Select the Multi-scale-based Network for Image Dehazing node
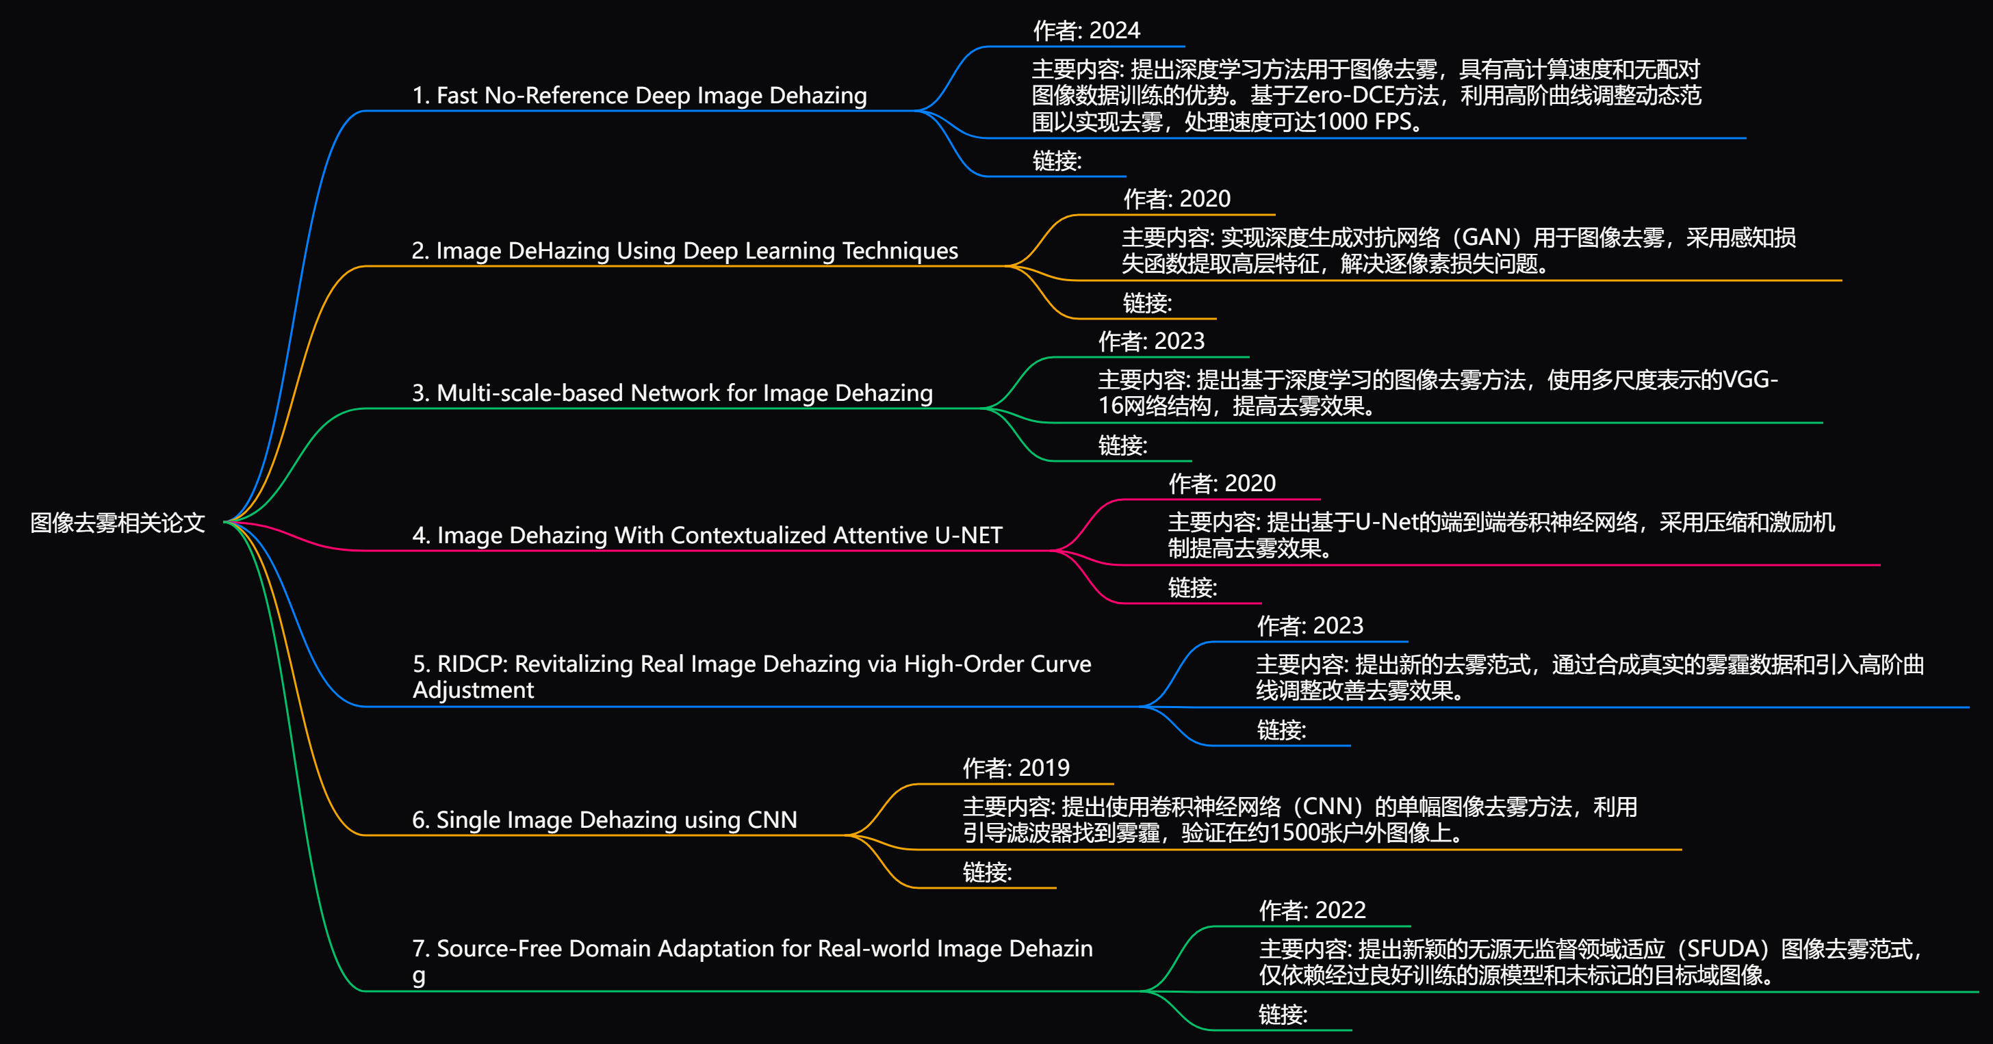This screenshot has width=1993, height=1044. 671,393
